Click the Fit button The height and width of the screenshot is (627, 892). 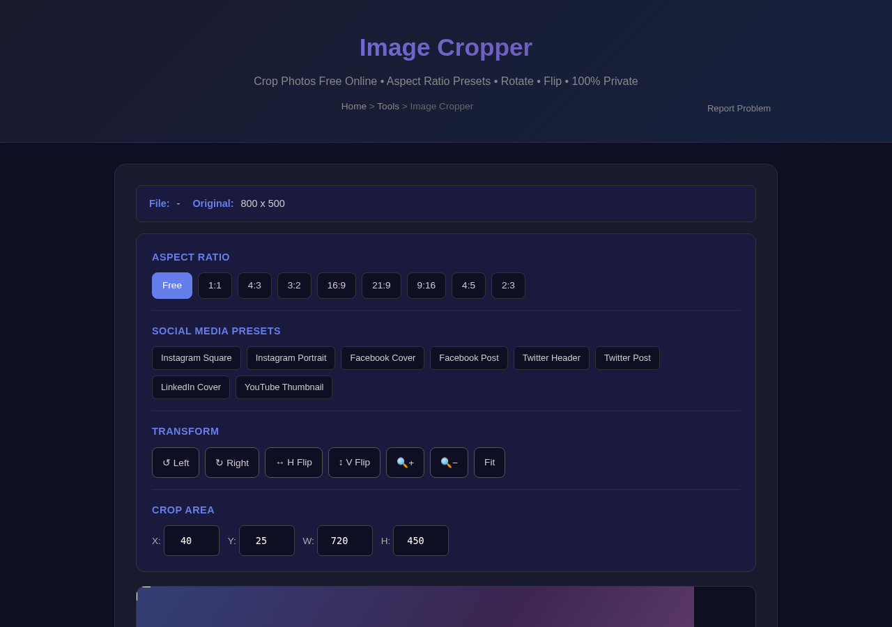(489, 463)
